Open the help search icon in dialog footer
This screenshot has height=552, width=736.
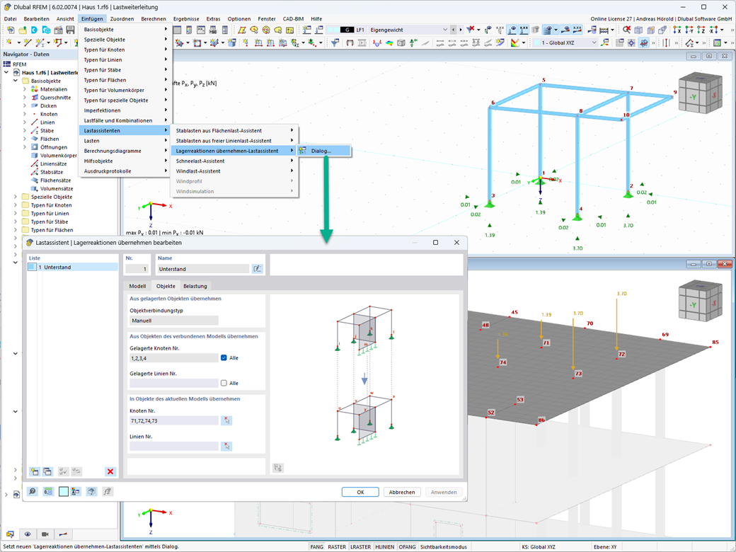pyautogui.click(x=33, y=491)
